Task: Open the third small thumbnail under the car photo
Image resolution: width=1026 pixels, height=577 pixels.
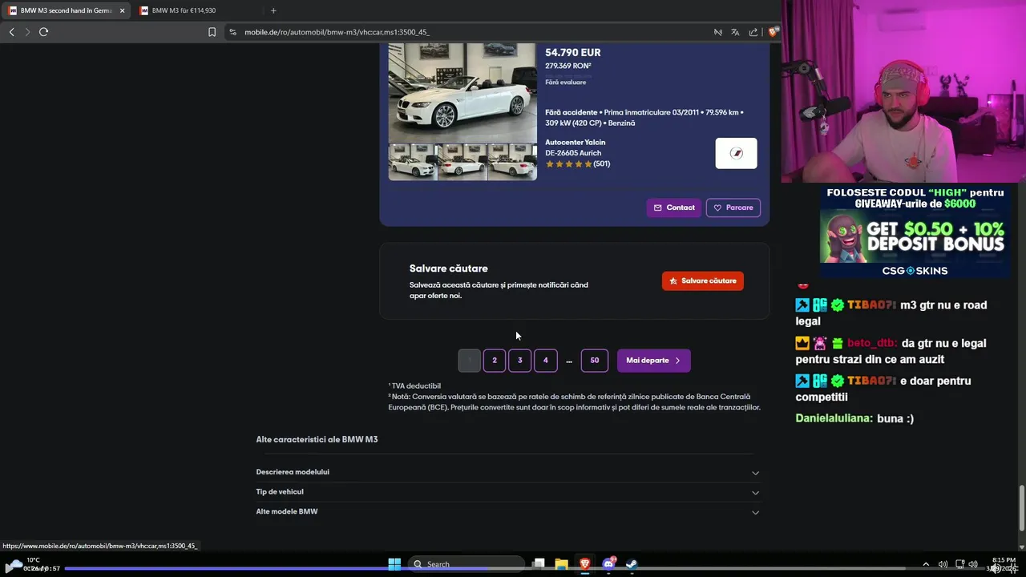Action: 512,162
